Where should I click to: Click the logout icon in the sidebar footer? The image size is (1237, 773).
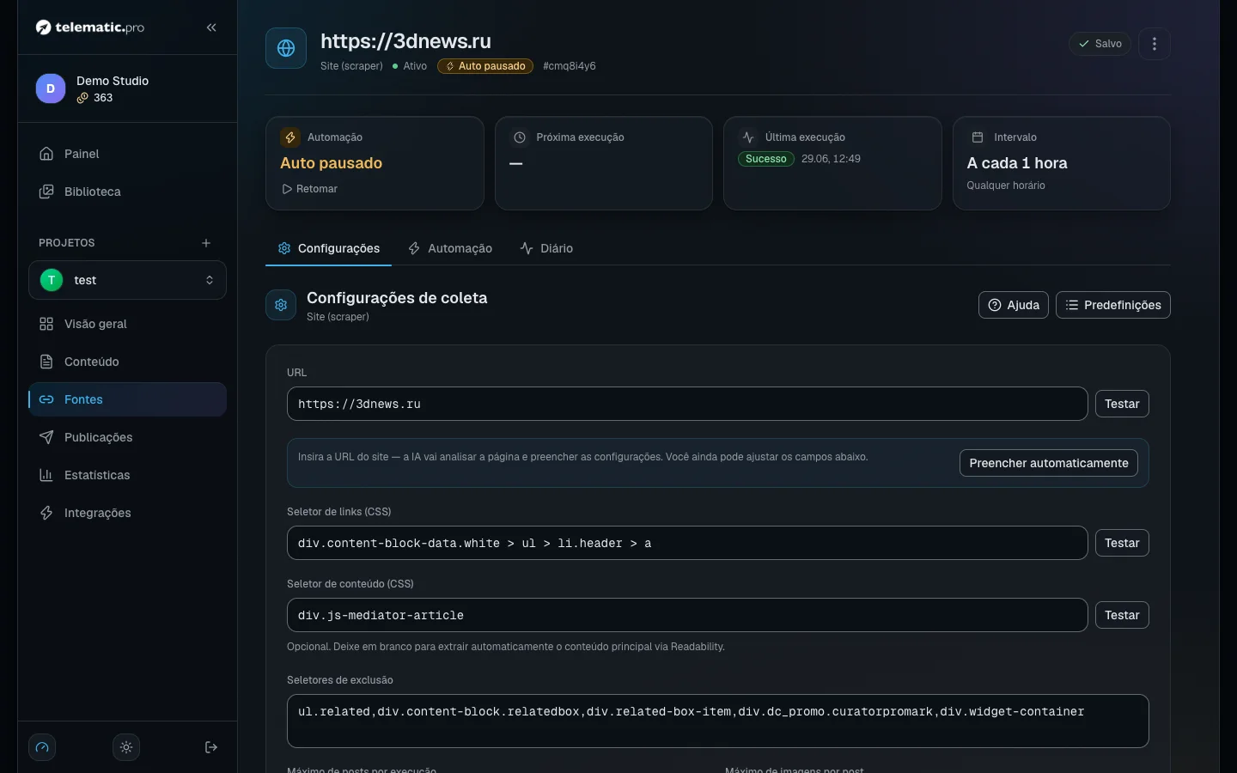point(211,747)
